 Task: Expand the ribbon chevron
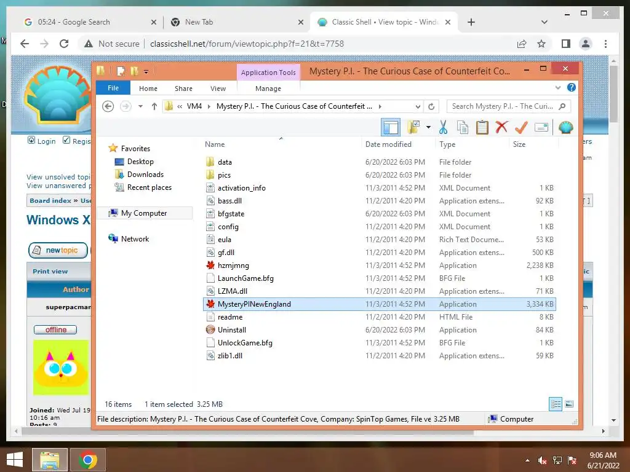(x=557, y=87)
